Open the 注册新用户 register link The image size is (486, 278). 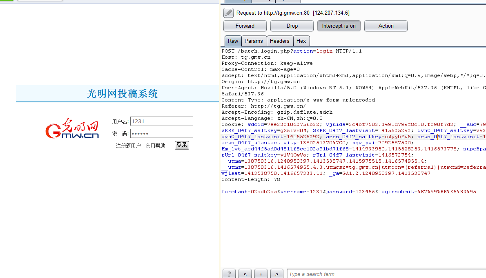click(x=128, y=146)
